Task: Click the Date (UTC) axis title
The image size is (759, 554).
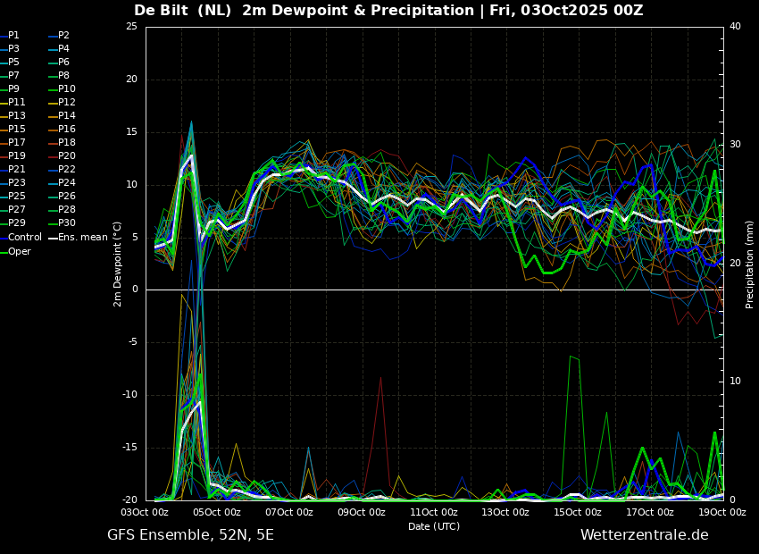Action: [x=434, y=526]
